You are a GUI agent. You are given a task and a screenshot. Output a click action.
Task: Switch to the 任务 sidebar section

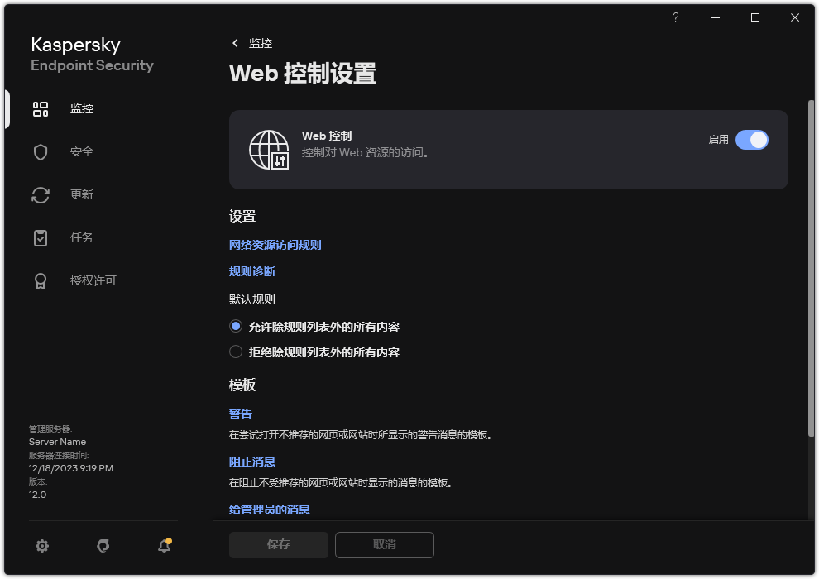(x=82, y=237)
